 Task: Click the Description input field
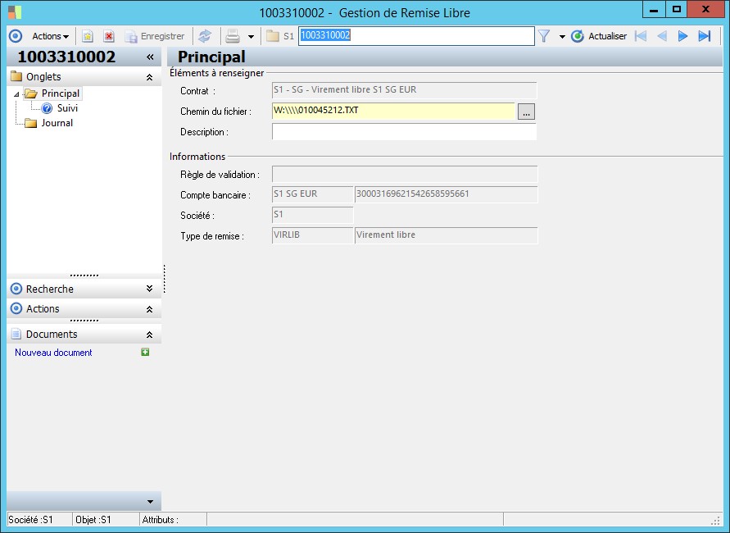click(404, 132)
